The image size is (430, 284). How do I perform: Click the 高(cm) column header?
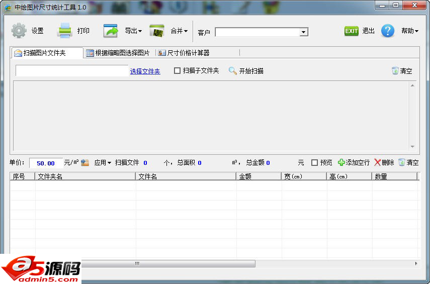pyautogui.click(x=350, y=176)
